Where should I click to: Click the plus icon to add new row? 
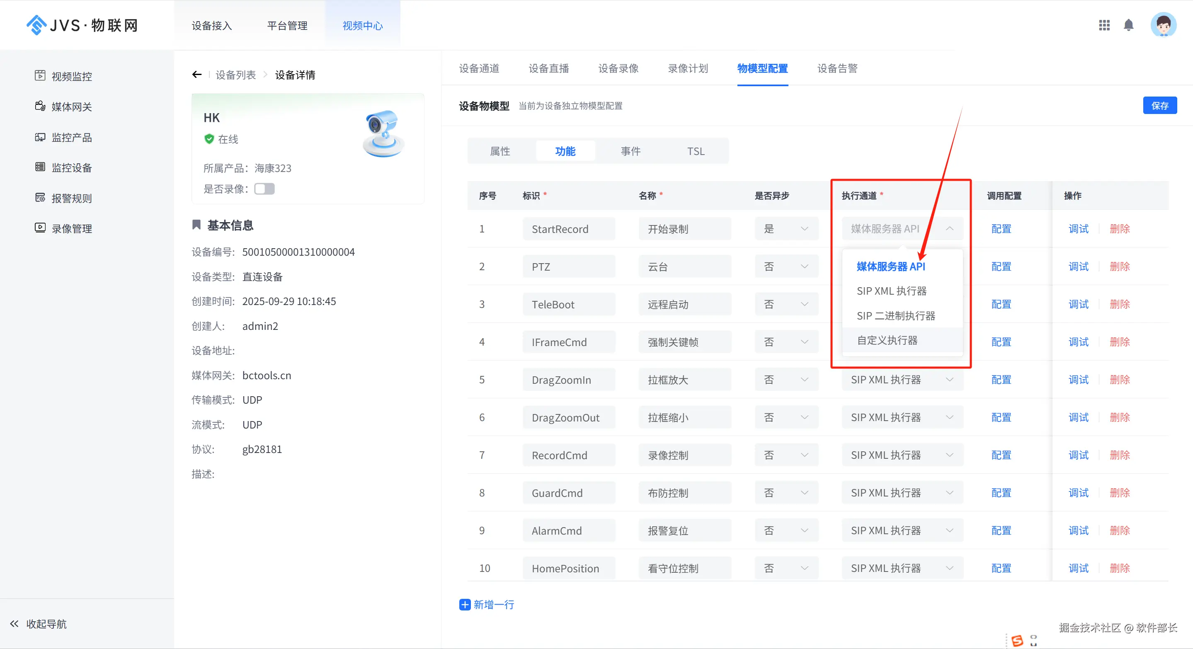(x=465, y=605)
